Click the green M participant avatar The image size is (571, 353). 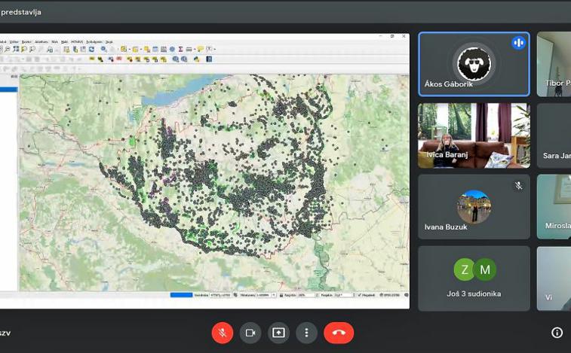coord(484,269)
